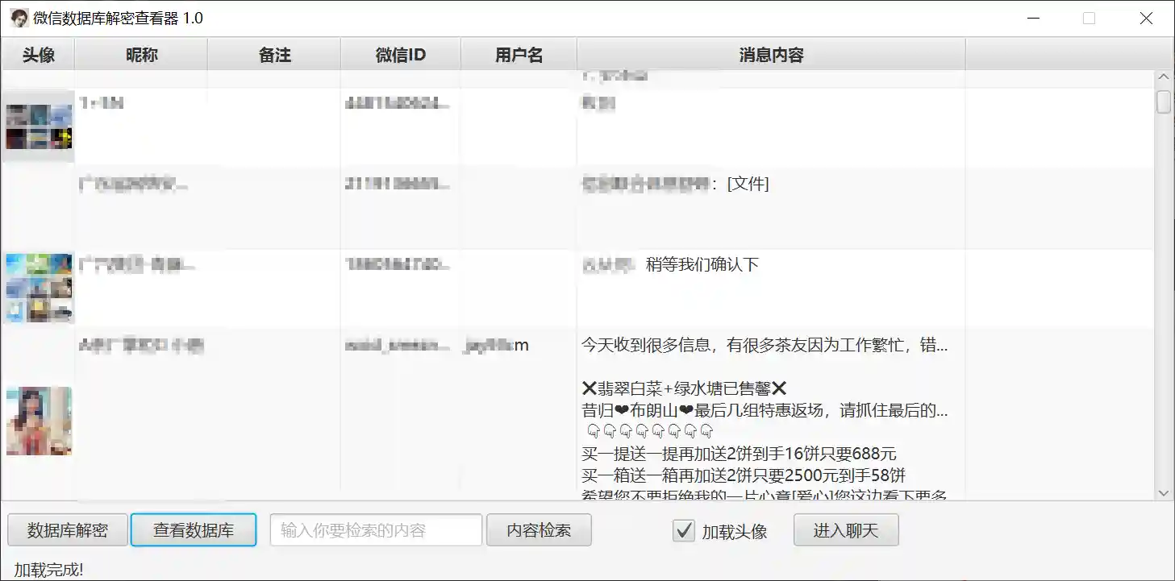The image size is (1175, 581).
Task: Click the window title 微信数据库解密查看器 1.0
Action: 118,18
